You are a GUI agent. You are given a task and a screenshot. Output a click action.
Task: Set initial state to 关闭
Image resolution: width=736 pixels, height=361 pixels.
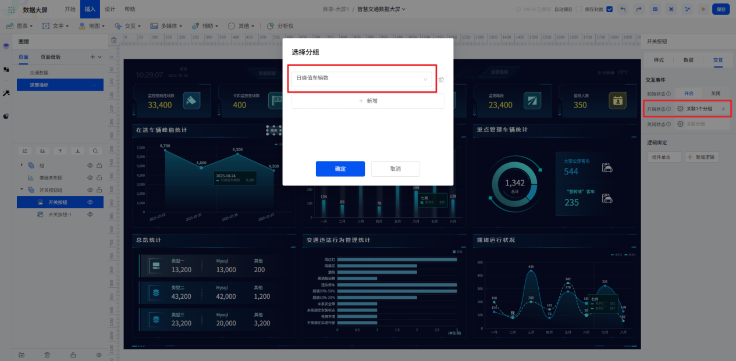(715, 94)
